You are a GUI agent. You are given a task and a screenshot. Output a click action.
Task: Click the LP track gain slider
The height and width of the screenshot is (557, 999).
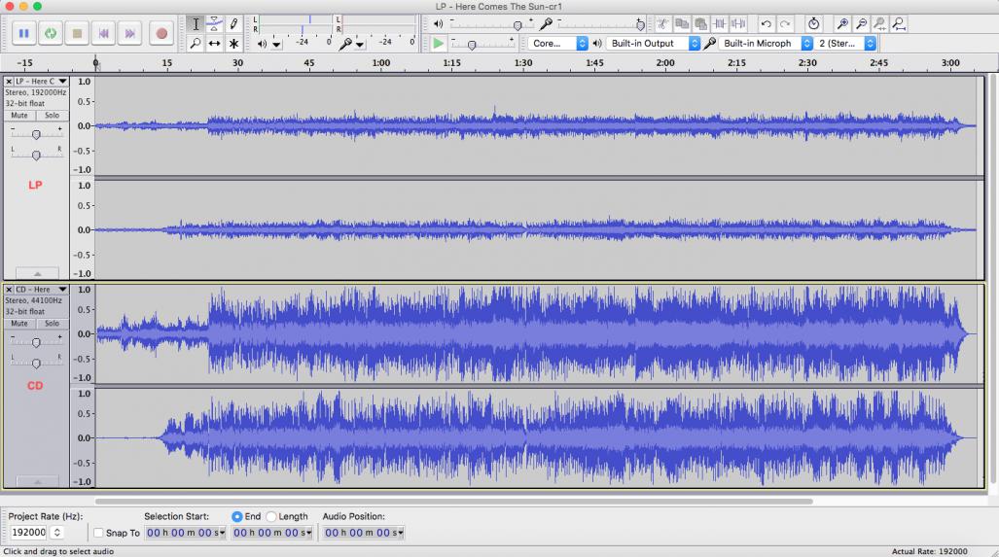click(x=36, y=134)
